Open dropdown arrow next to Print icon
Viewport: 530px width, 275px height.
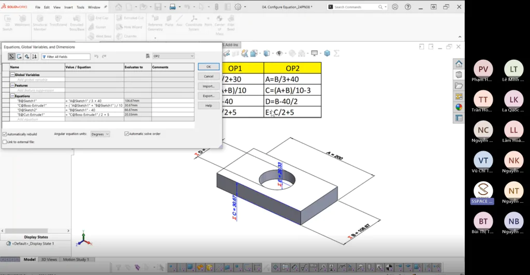(x=180, y=7)
